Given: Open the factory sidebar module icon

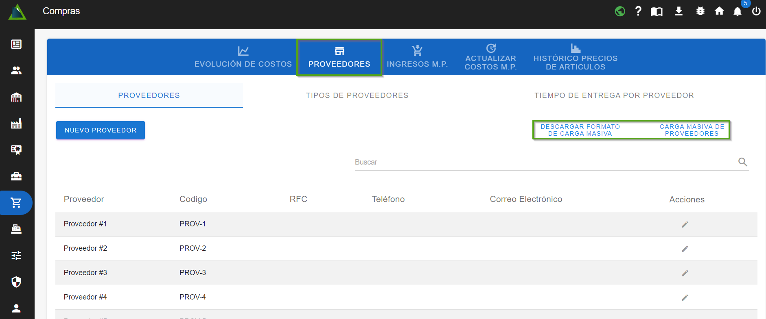Looking at the screenshot, I should coord(16,124).
